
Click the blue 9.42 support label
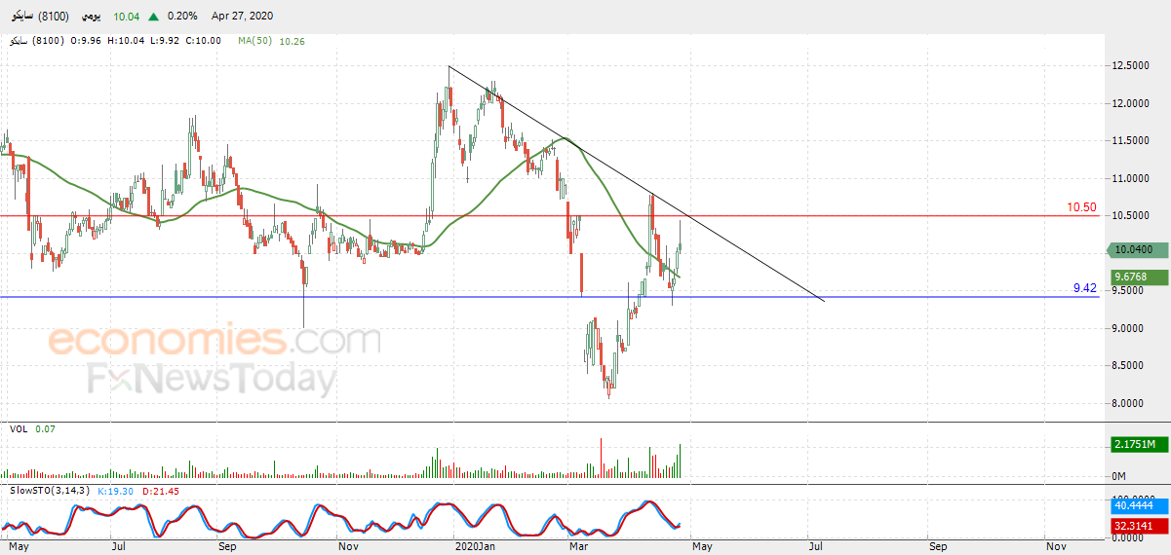click(x=1085, y=288)
